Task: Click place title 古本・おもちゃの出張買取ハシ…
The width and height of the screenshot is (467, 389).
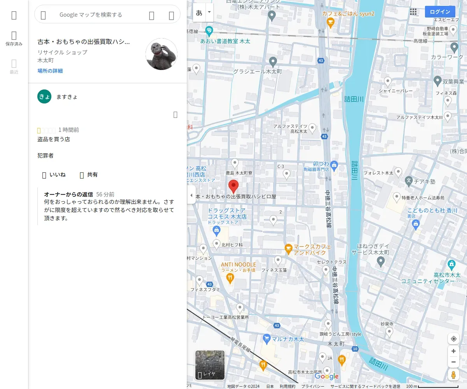Action: pos(84,42)
